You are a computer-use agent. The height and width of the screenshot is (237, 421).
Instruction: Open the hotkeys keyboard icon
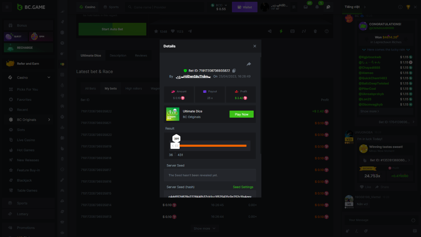292,31
